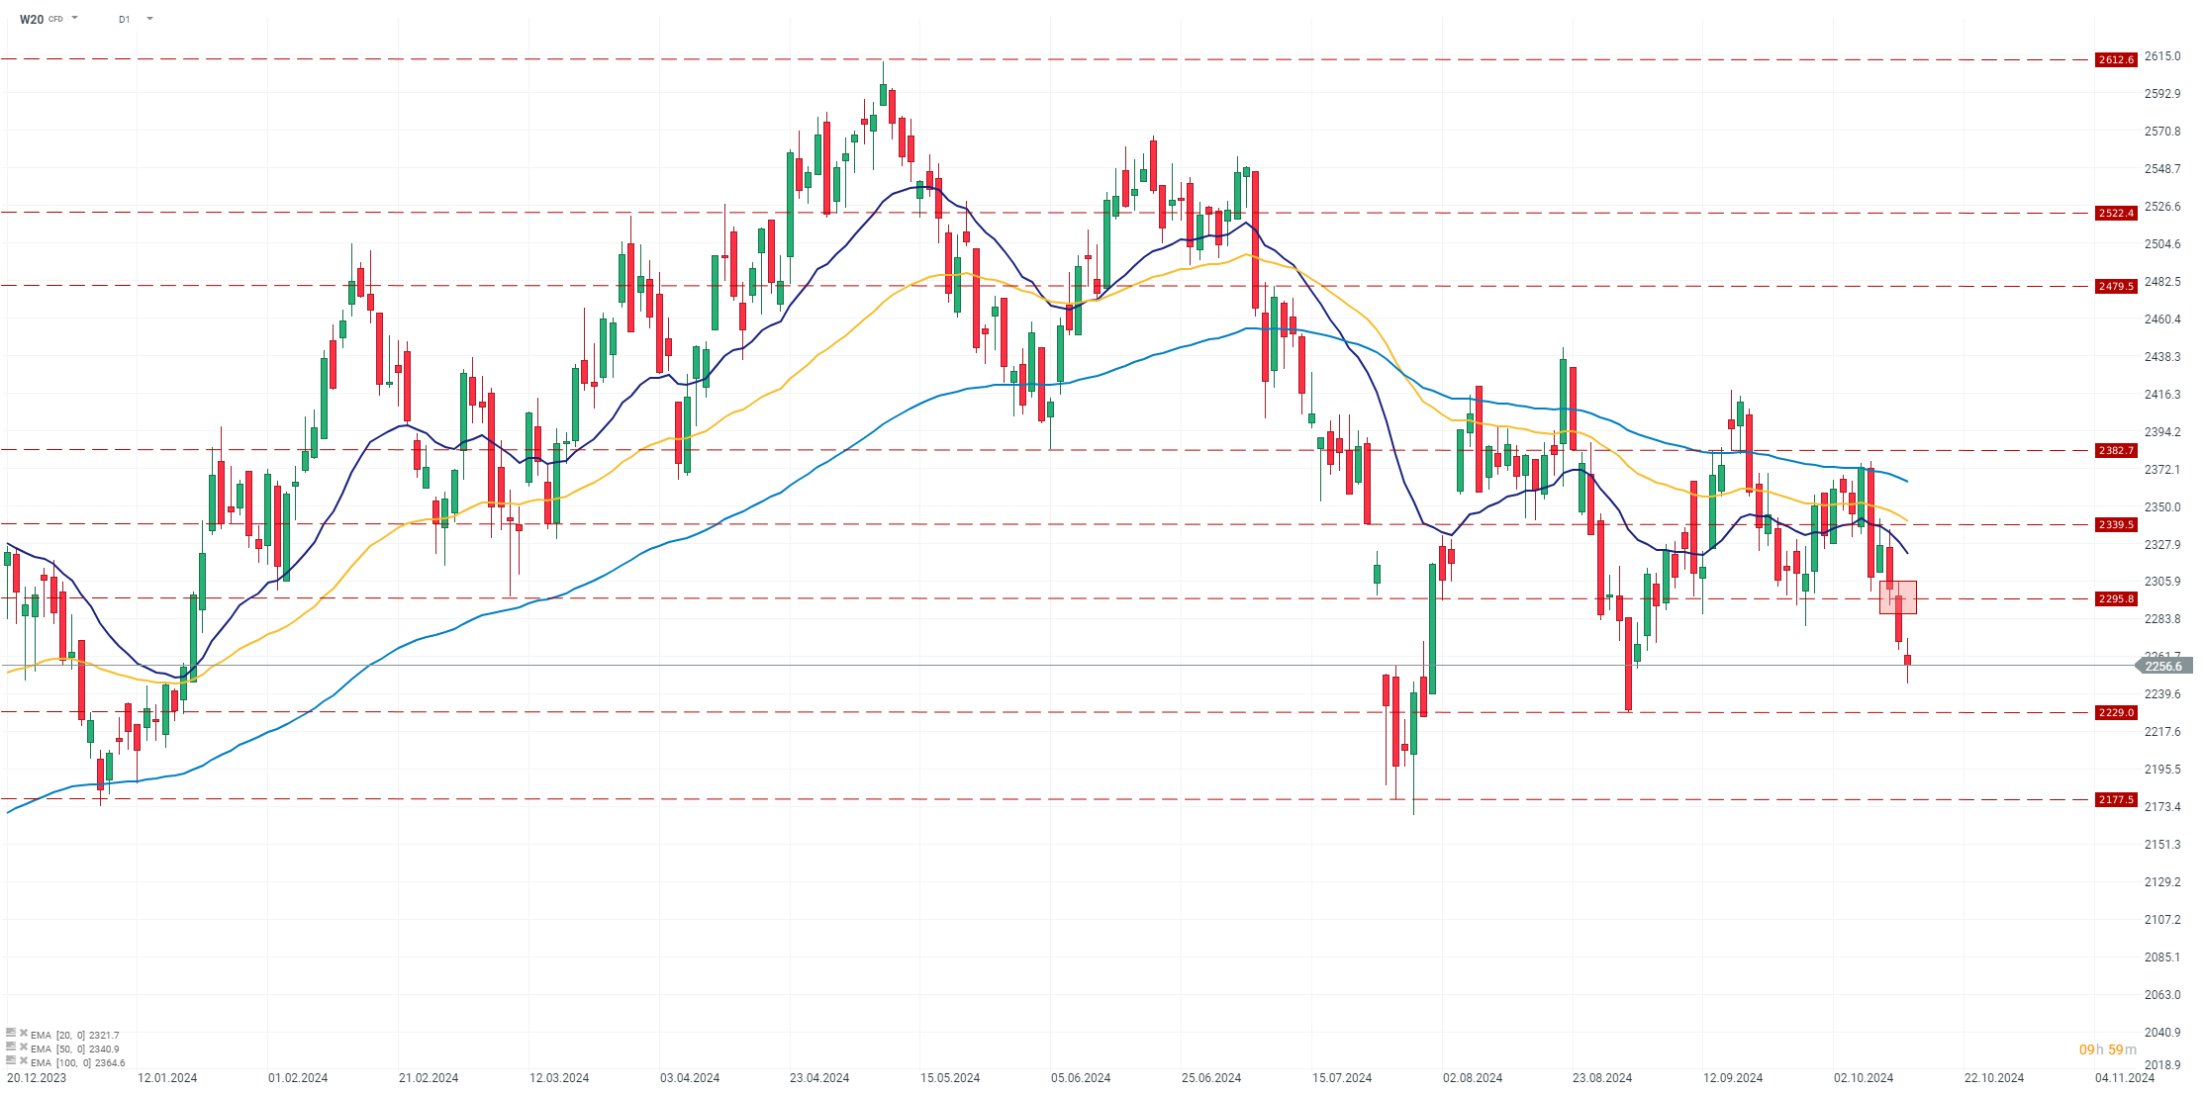Screen dimensions: 2204x1094
Task: Click the D1 interval label
Action: [x=124, y=20]
